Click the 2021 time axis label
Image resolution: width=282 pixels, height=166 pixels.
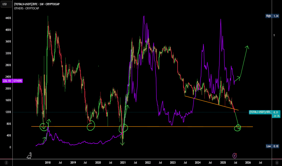coord(123,163)
